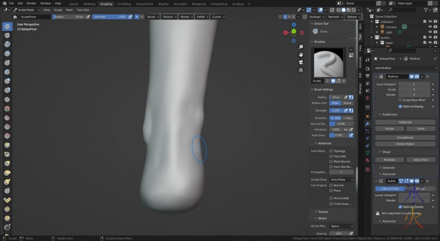Hide the Camera object via eye icon
440x241 pixels.
click(x=430, y=27)
